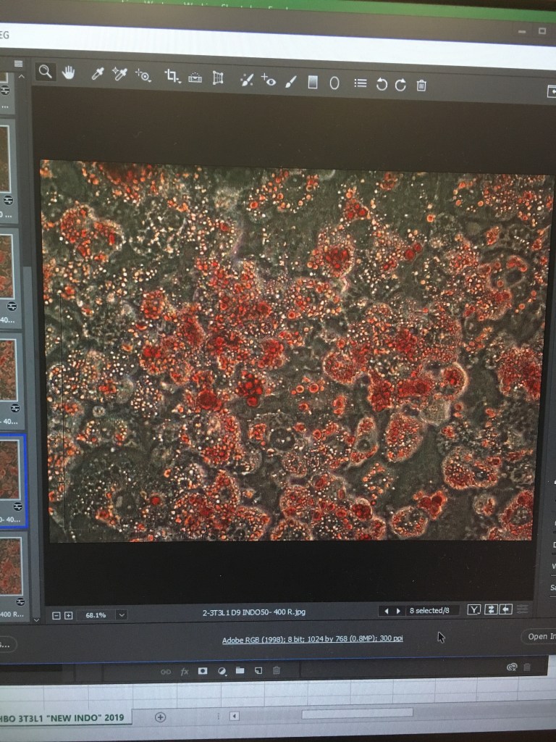Go to the next image arrow
The height and width of the screenshot is (742, 556).
point(397,611)
